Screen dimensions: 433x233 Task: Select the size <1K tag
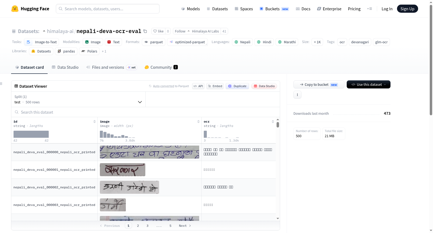tap(317, 42)
